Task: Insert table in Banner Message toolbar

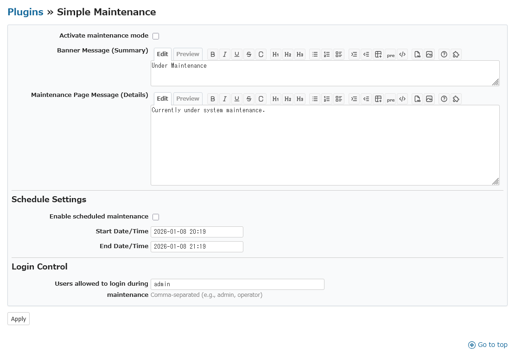Action: pos(378,54)
